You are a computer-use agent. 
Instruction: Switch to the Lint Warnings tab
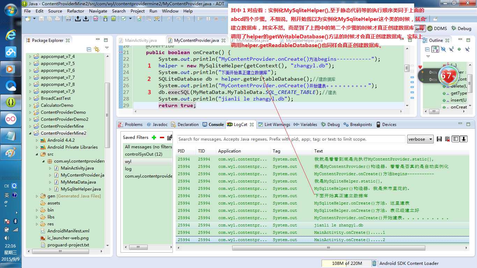[274, 125]
